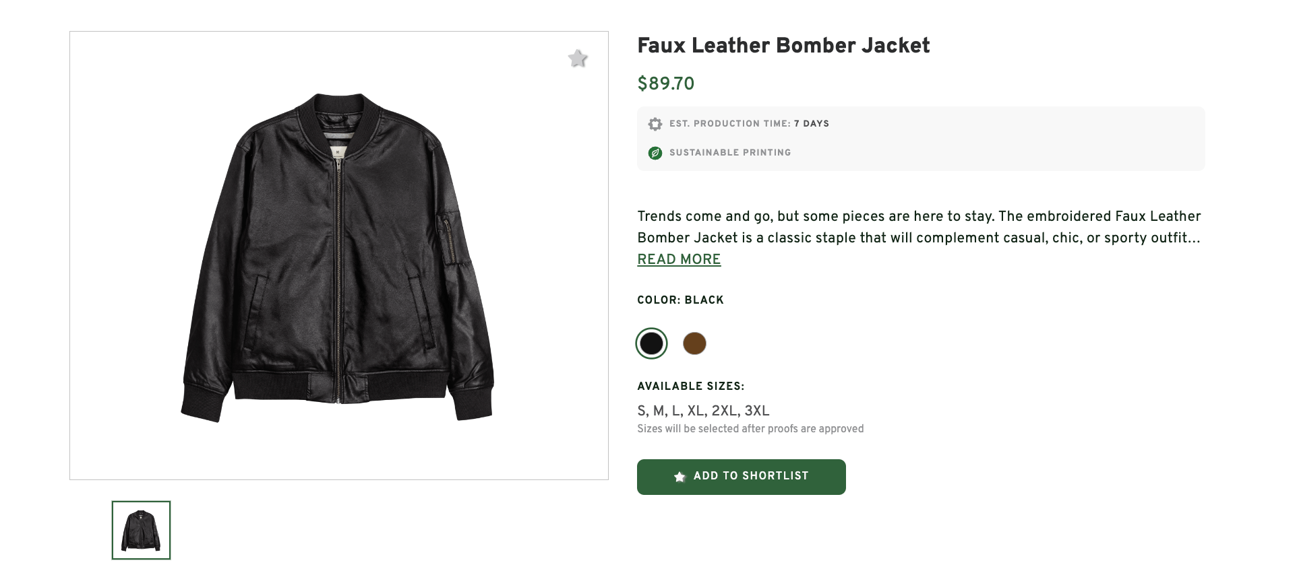The width and height of the screenshot is (1297, 571).
Task: Open the READ MORE description link
Action: tap(679, 259)
